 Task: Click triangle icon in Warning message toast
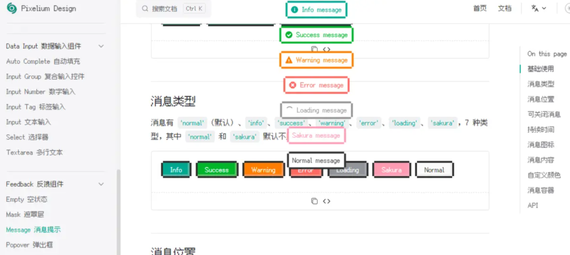click(289, 60)
